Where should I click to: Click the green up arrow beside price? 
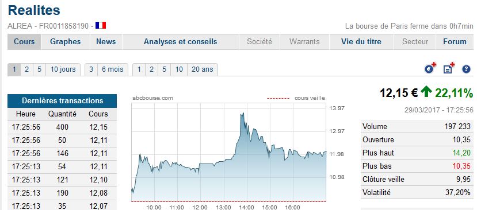[426, 91]
